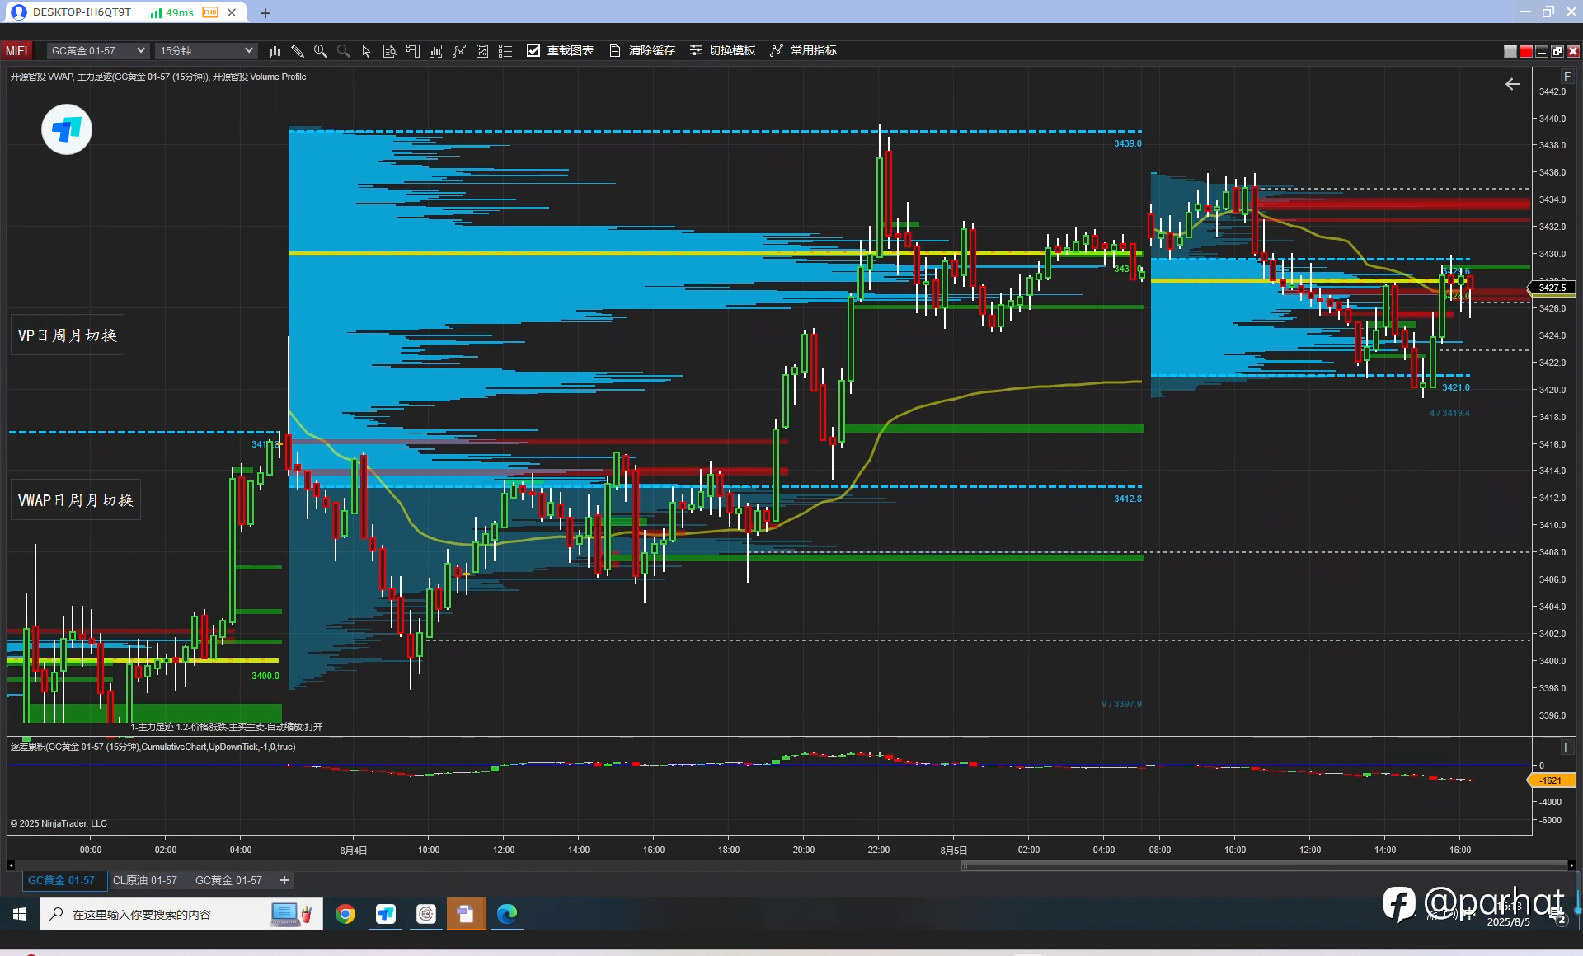Close the DESKTOP-IH6QT9T session tab

point(232,12)
